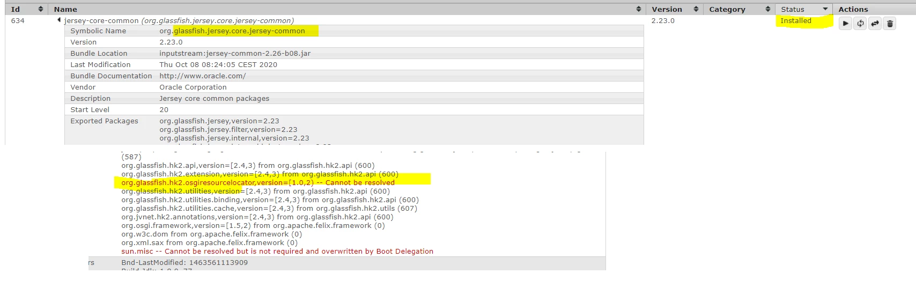Select the symbolic name org.glassfish.jersey.core.jersey-common value
This screenshot has height=288, width=916.
coord(232,31)
